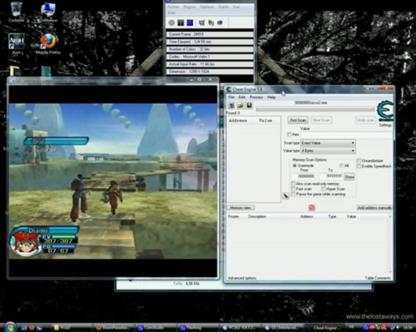This screenshot has width=416, height=332.
Task: Switch to PCSX2 taskbar button
Action: pyautogui.click(x=240, y=327)
